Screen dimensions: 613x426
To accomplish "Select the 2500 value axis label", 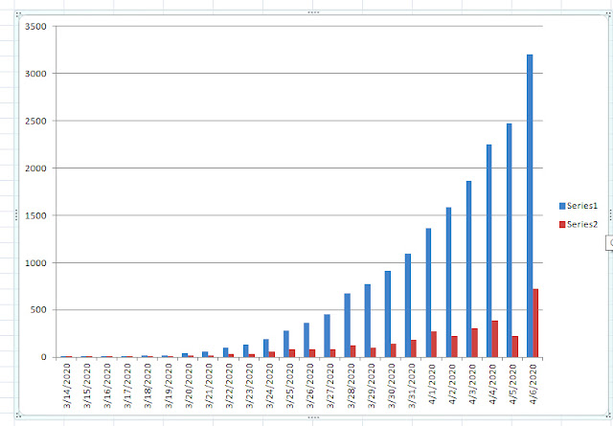I will [35, 122].
